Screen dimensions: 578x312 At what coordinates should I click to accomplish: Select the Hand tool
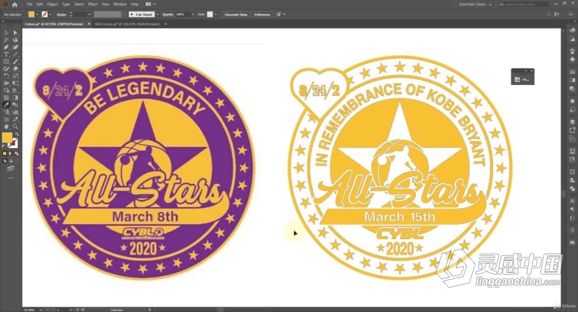pos(6,126)
